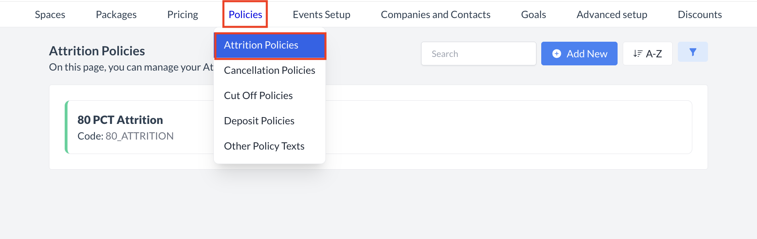Viewport: 757px width, 239px height.
Task: Select Deposit Policies in the list
Action: (259, 121)
